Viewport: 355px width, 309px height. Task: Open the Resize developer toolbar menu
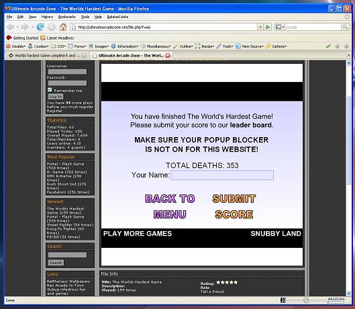coord(205,46)
